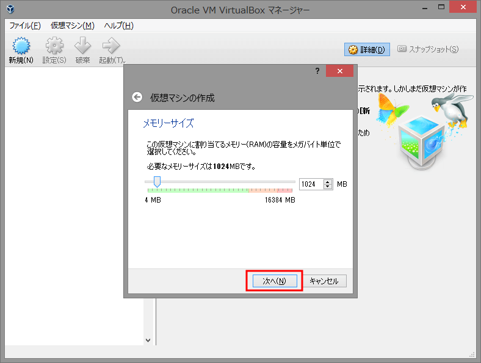Image resolution: width=481 pixels, height=363 pixels.
Task: Click the 次へ(N) next button
Action: click(x=275, y=281)
